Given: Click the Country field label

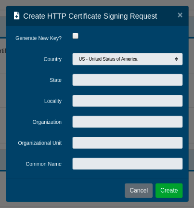Looking at the screenshot, I should coord(52,59).
